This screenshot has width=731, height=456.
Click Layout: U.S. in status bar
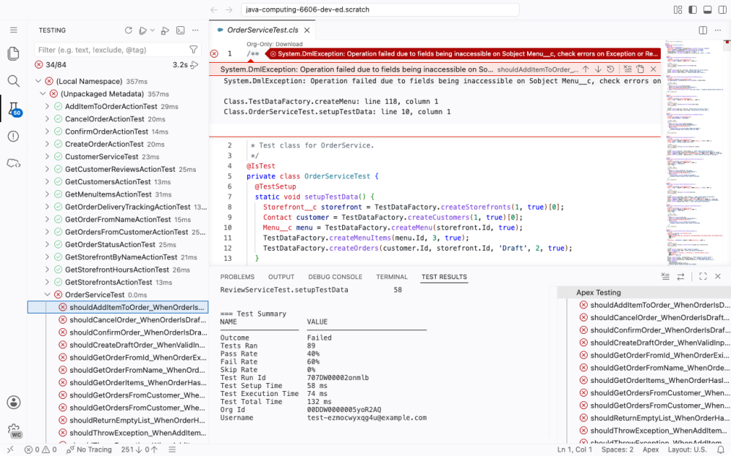coord(687,449)
